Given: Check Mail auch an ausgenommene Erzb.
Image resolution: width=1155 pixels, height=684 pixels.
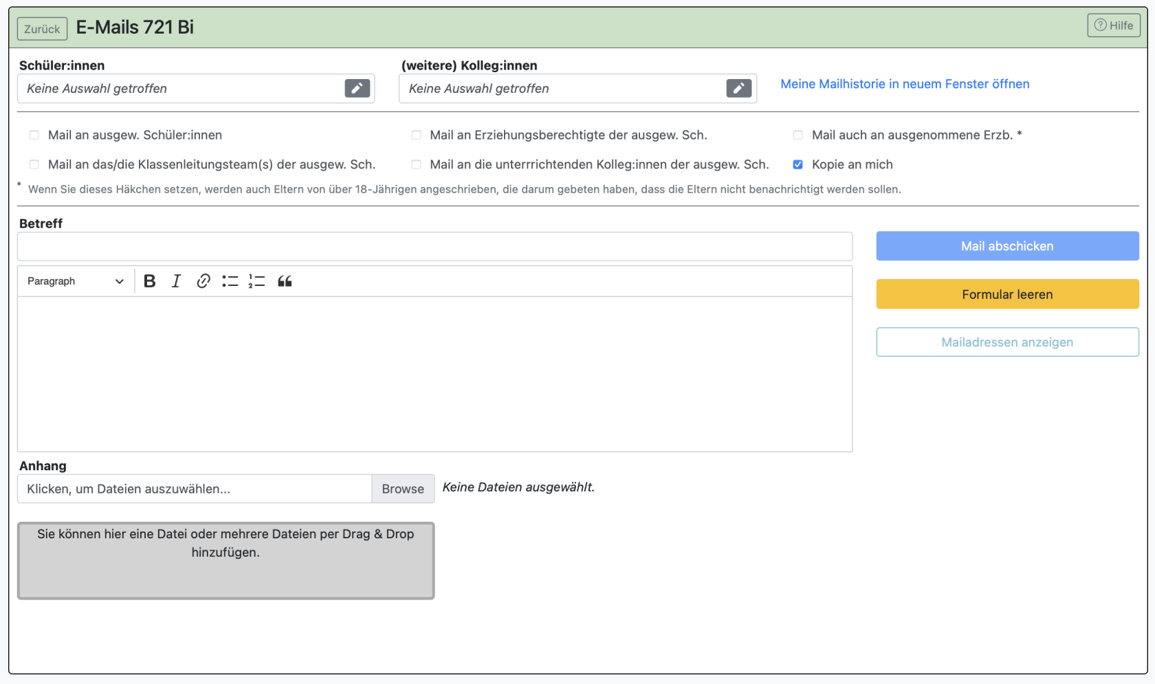Looking at the screenshot, I should 797,135.
